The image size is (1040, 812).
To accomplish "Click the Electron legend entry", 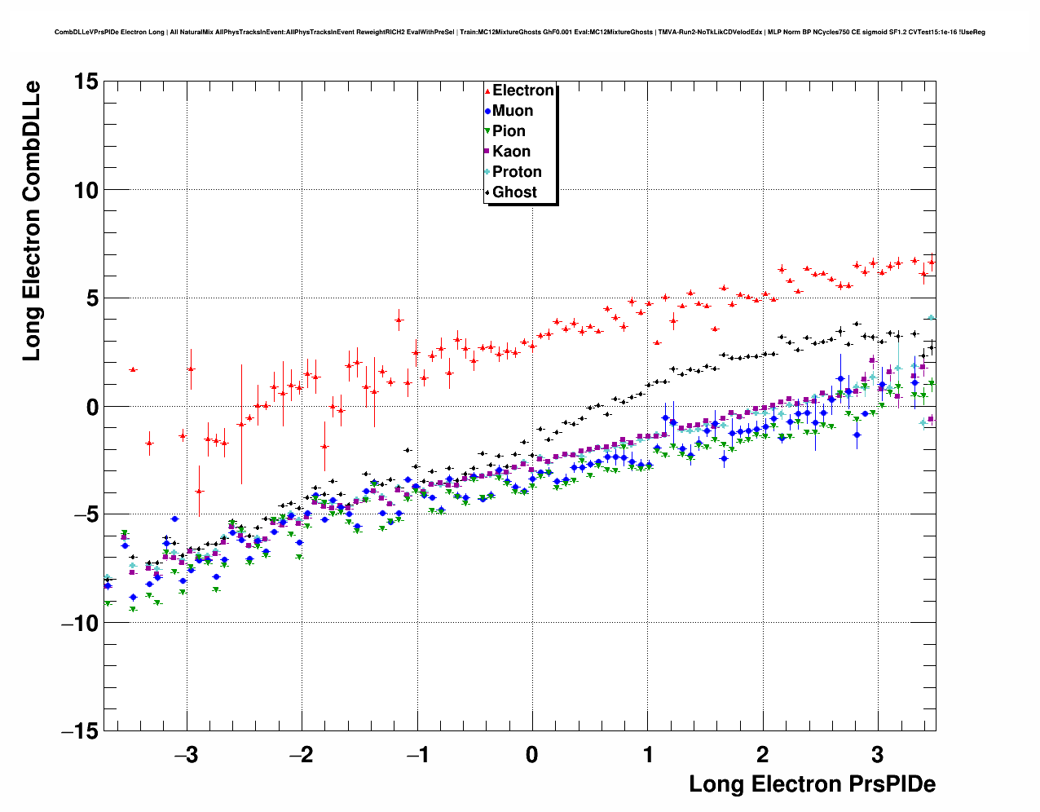I will [519, 90].
